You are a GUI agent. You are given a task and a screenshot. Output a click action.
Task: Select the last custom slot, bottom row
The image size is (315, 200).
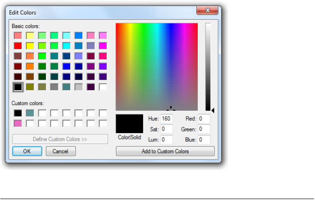point(103,123)
